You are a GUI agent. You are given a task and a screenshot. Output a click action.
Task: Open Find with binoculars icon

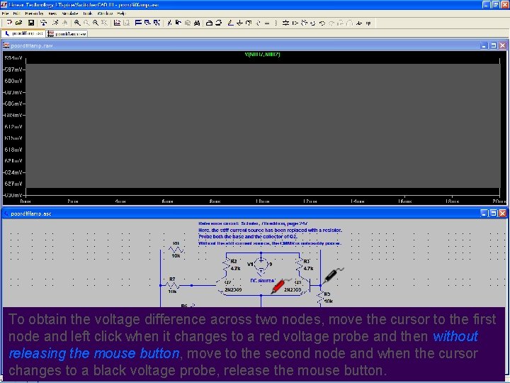197,23
